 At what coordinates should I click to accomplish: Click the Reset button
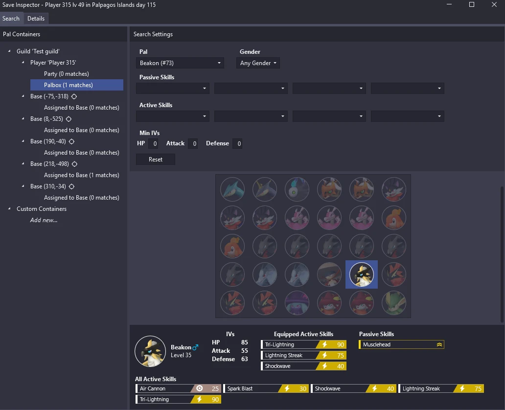(x=156, y=159)
